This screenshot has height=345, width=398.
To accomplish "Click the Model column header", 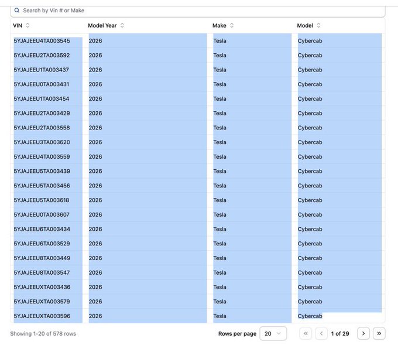I will click(x=305, y=25).
